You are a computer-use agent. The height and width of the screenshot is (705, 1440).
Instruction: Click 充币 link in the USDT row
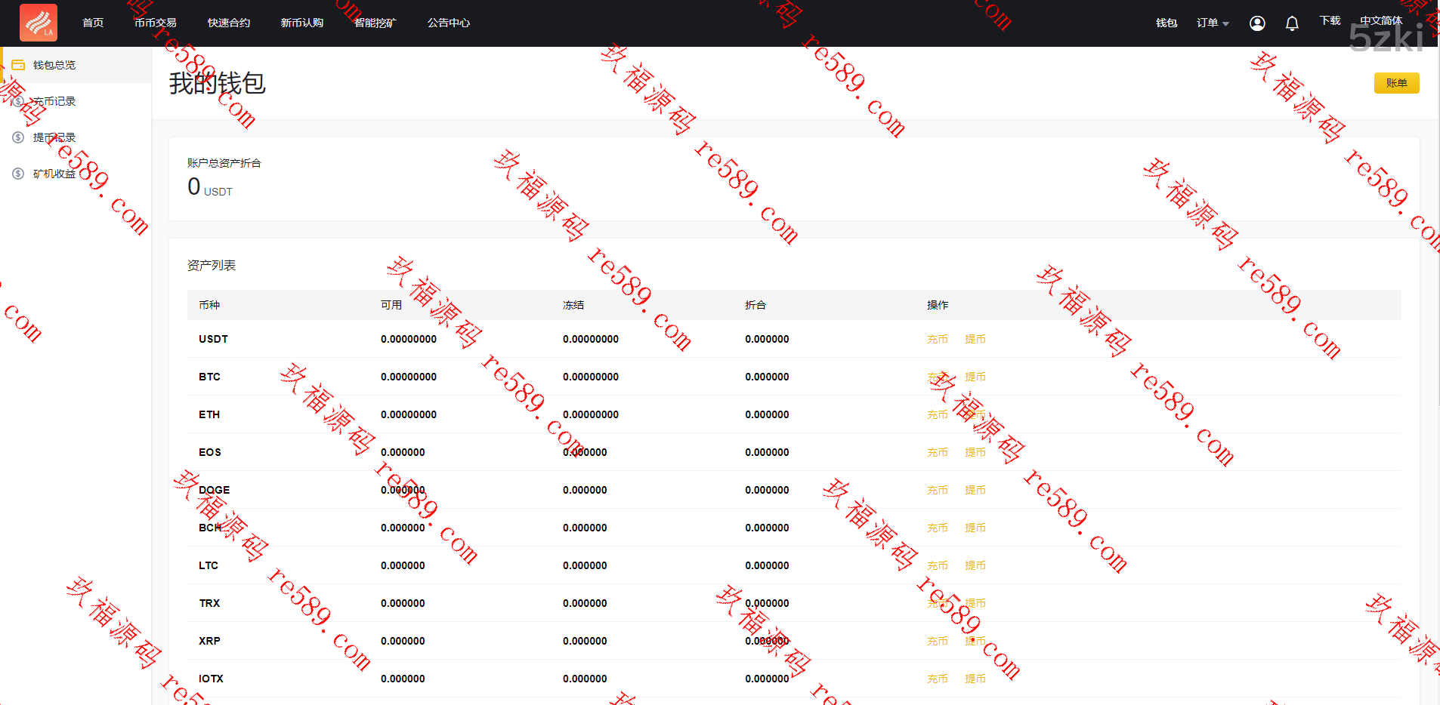coord(937,340)
